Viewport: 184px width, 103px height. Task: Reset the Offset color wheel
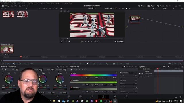(66, 73)
